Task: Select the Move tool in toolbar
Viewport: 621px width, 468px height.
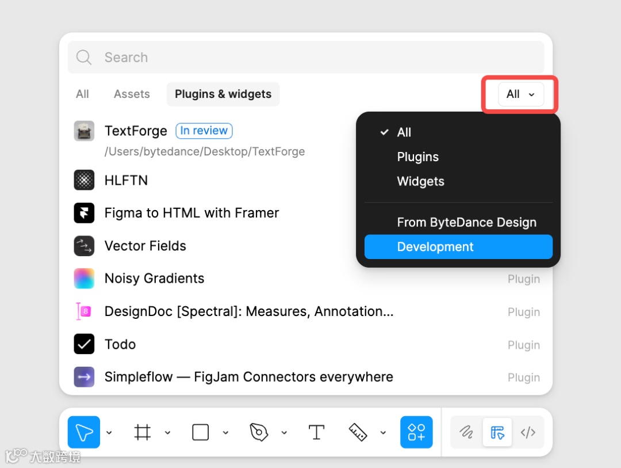Action: coord(83,432)
